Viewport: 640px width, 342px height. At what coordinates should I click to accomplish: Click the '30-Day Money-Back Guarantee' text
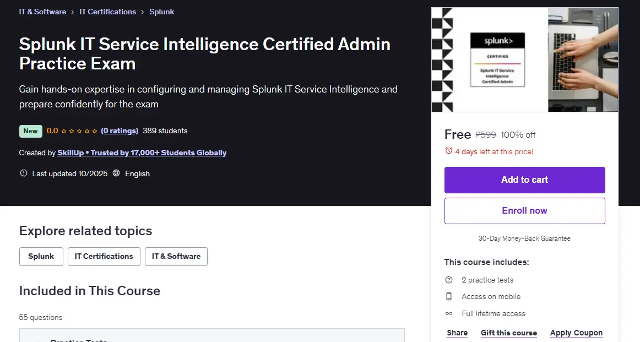(x=524, y=238)
